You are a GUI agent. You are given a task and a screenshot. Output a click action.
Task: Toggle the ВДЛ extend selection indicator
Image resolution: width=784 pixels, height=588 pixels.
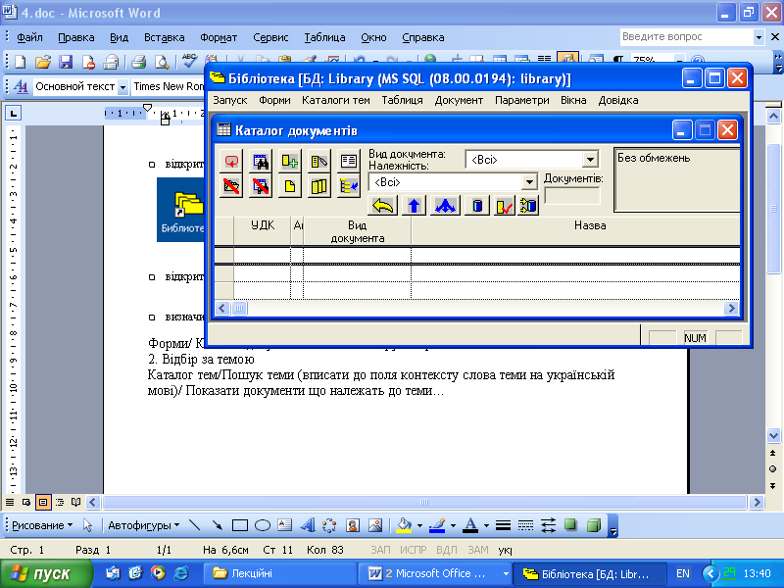pos(447,550)
